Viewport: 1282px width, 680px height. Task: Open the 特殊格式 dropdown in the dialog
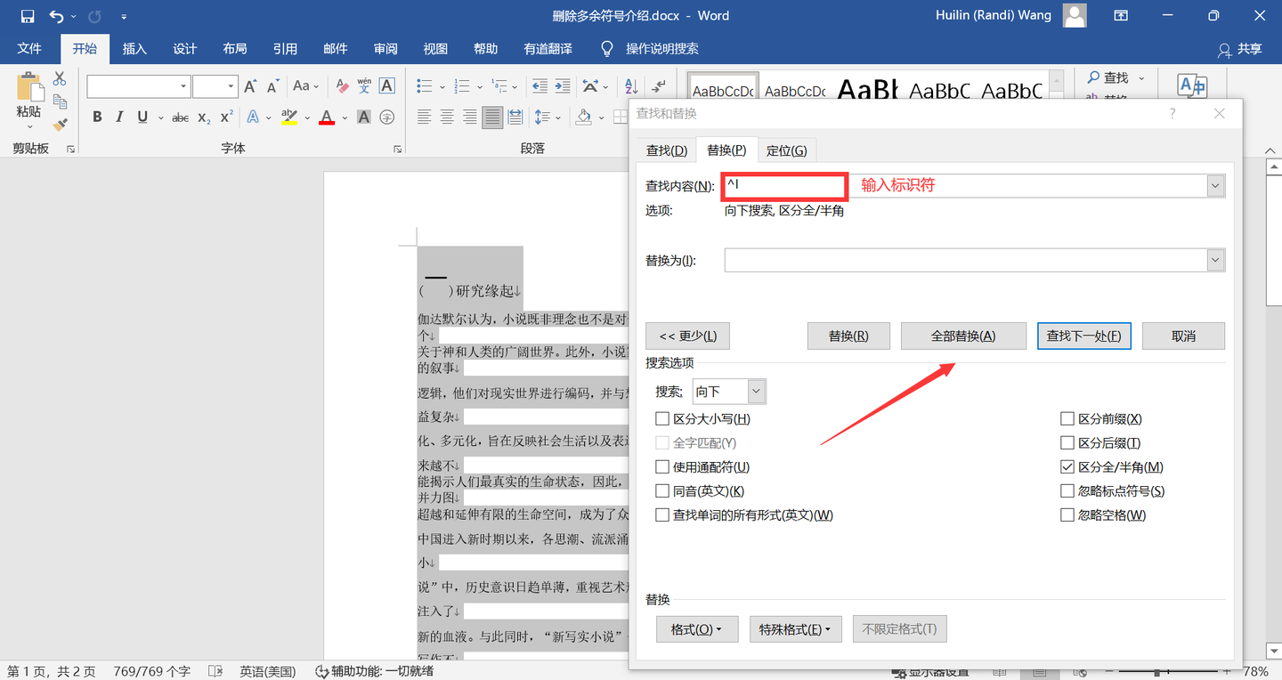click(795, 628)
